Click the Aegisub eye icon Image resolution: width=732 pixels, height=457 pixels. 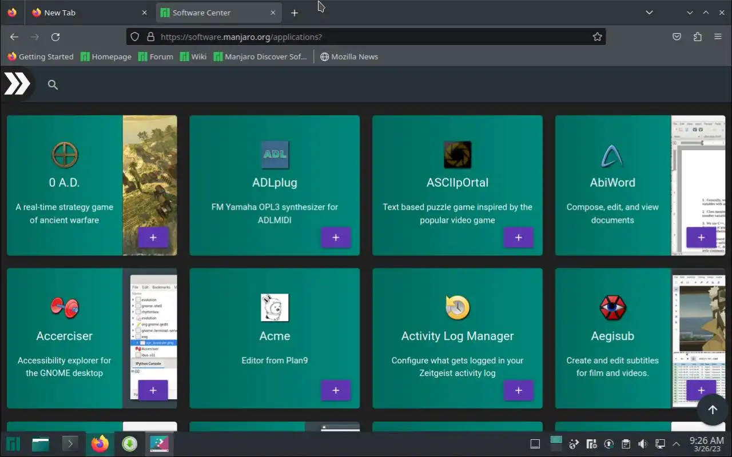(x=612, y=308)
